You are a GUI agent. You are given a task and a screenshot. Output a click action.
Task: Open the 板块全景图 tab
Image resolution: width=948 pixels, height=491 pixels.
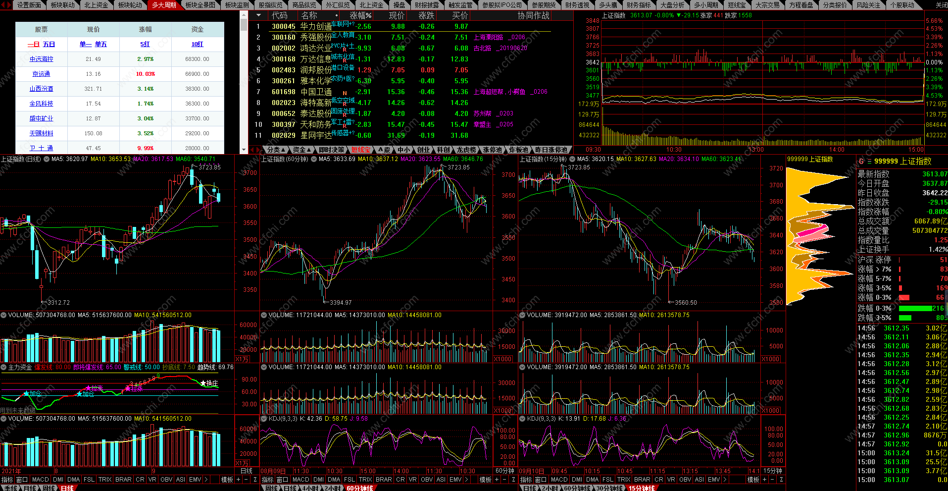[x=200, y=5]
